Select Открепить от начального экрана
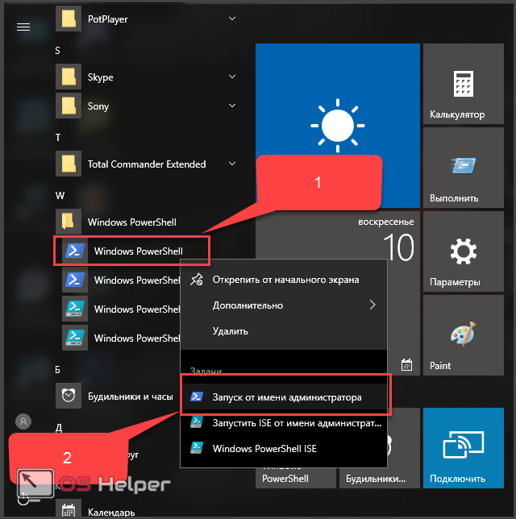The height and width of the screenshot is (519, 516). point(284,280)
